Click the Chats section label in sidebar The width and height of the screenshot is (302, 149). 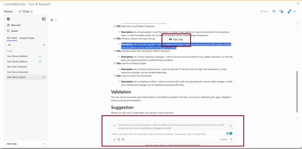[10, 51]
